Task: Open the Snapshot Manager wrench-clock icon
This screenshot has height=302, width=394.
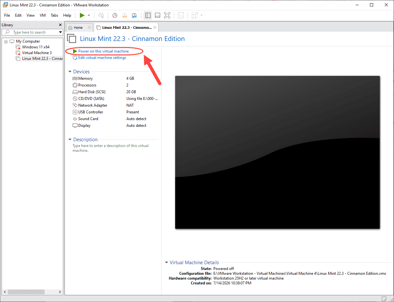Action: (134, 15)
